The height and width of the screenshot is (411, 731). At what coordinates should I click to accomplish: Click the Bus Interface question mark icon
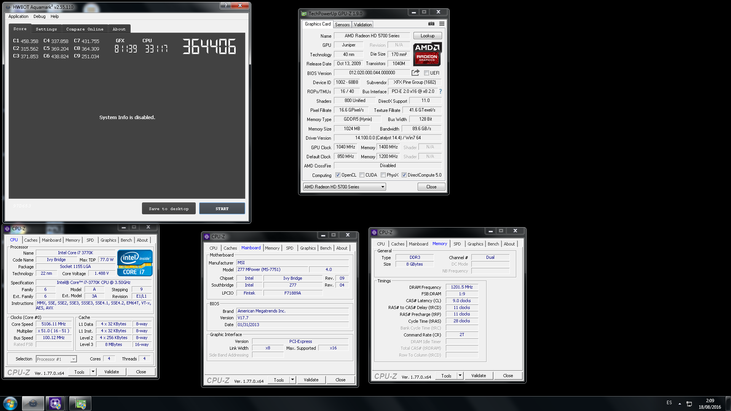point(441,91)
